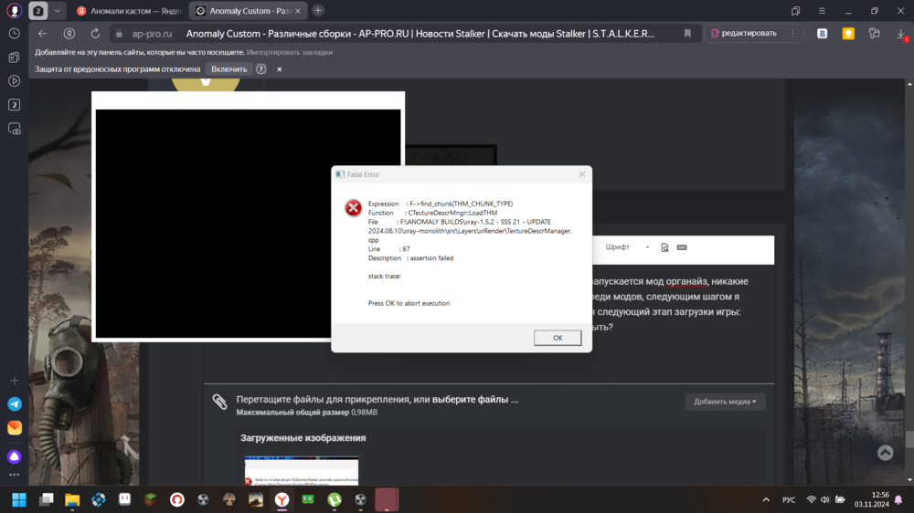The height and width of the screenshot is (513, 914).
Task: Open the browser profile avatar
Action: tap(14, 10)
